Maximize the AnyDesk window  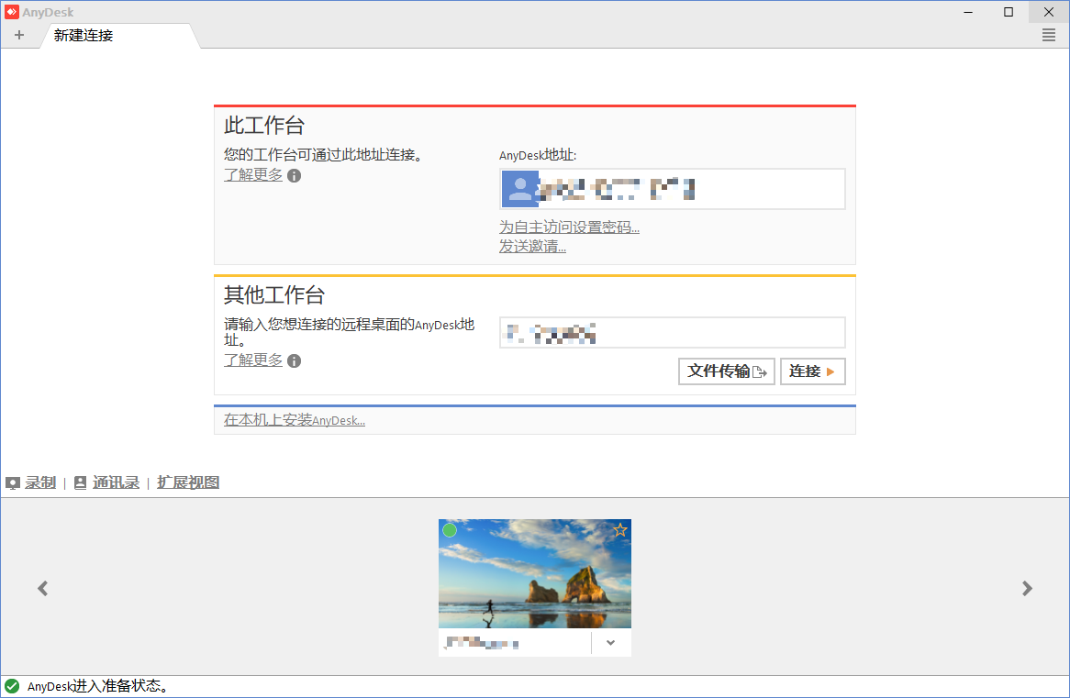pos(1008,12)
